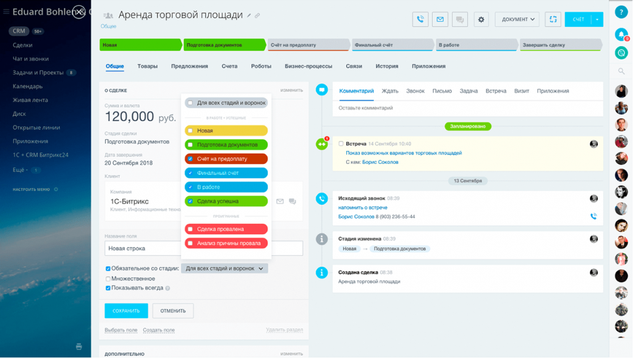The image size is (633, 358).
Task: Click the phone call icon in header
Action: [420, 19]
